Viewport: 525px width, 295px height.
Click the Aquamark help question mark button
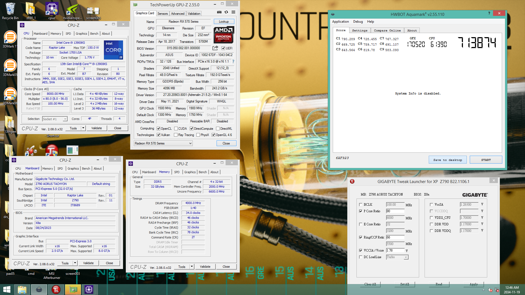(489, 13)
